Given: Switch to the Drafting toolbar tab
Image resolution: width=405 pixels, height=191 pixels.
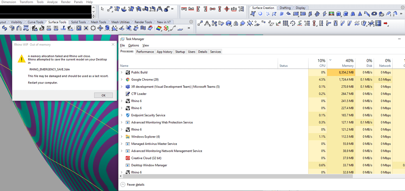Looking at the screenshot, I should pos(285,8).
